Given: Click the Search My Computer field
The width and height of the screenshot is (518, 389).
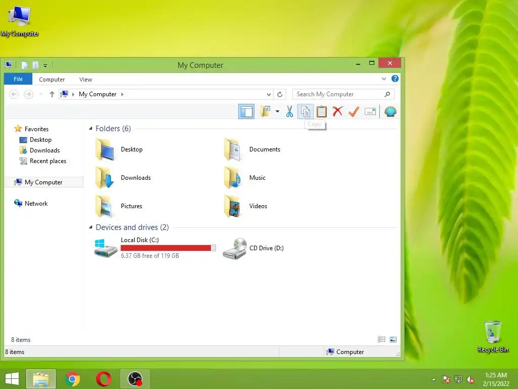Looking at the screenshot, I should [343, 94].
